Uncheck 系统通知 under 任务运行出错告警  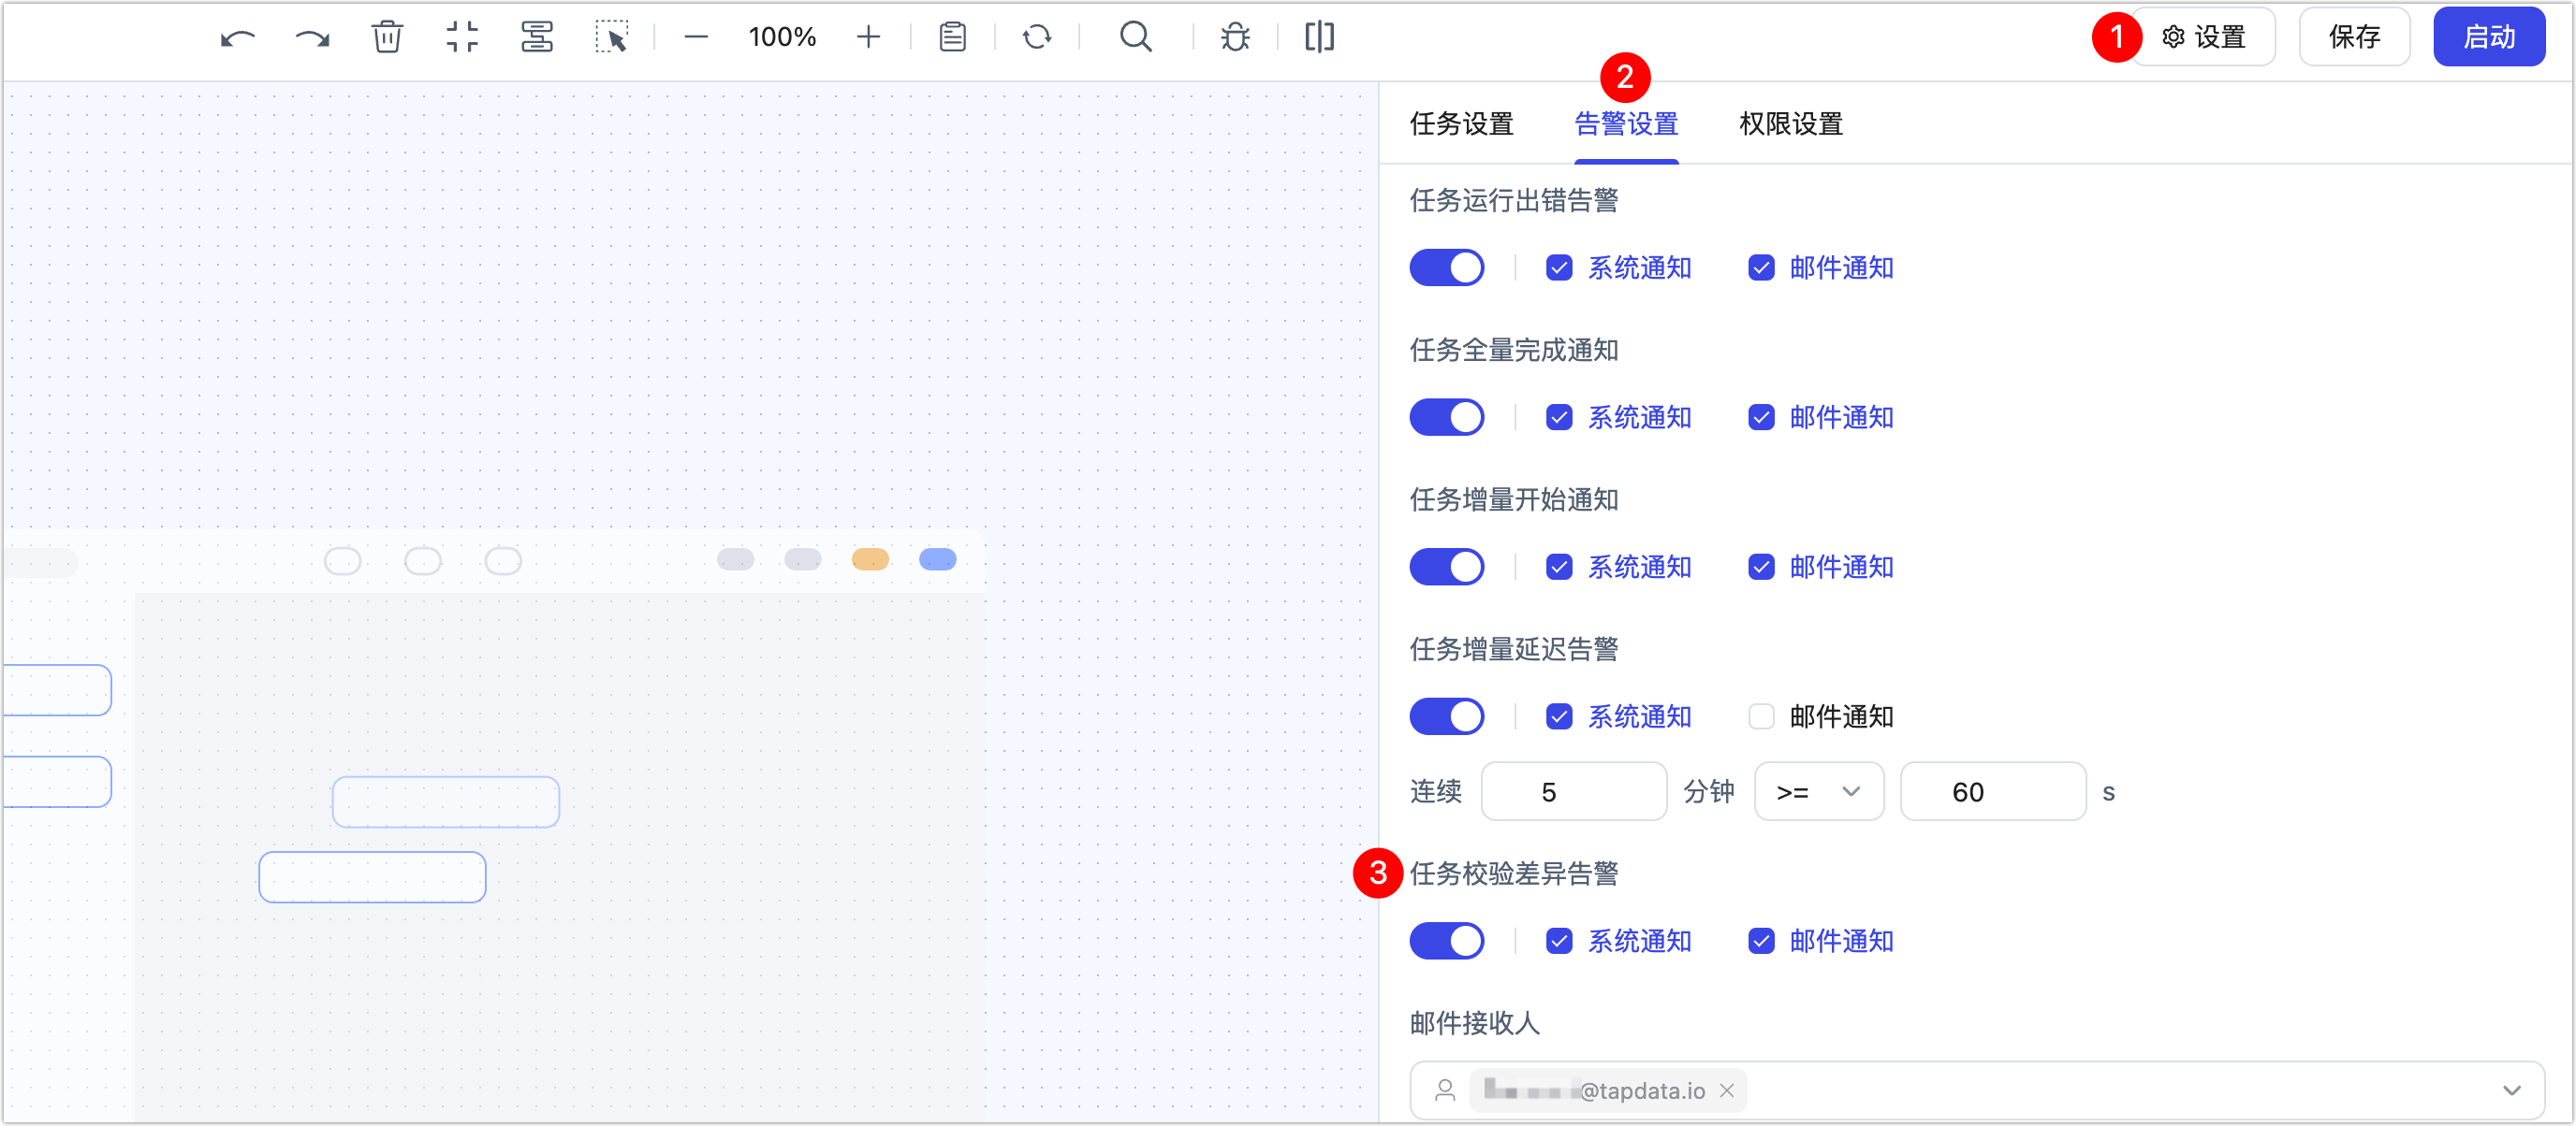(1559, 267)
